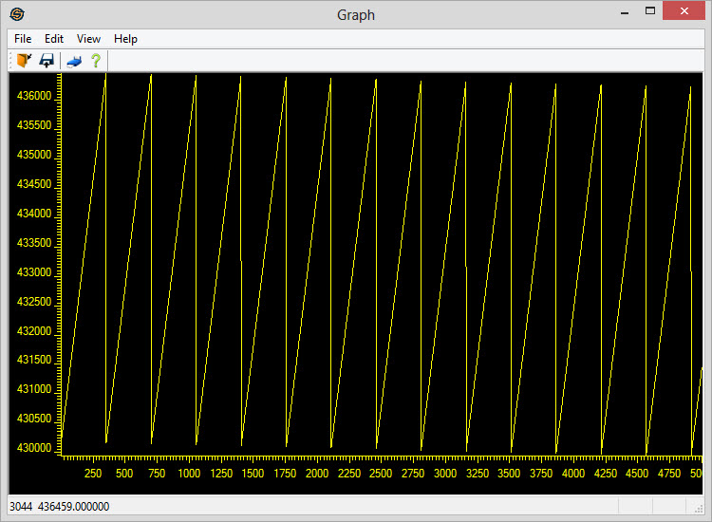Open the Help menu
This screenshot has height=522, width=712.
click(125, 39)
